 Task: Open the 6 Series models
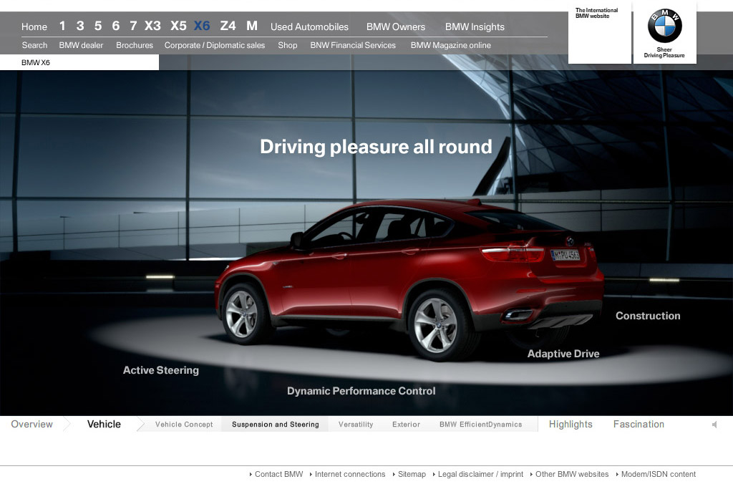tap(115, 26)
